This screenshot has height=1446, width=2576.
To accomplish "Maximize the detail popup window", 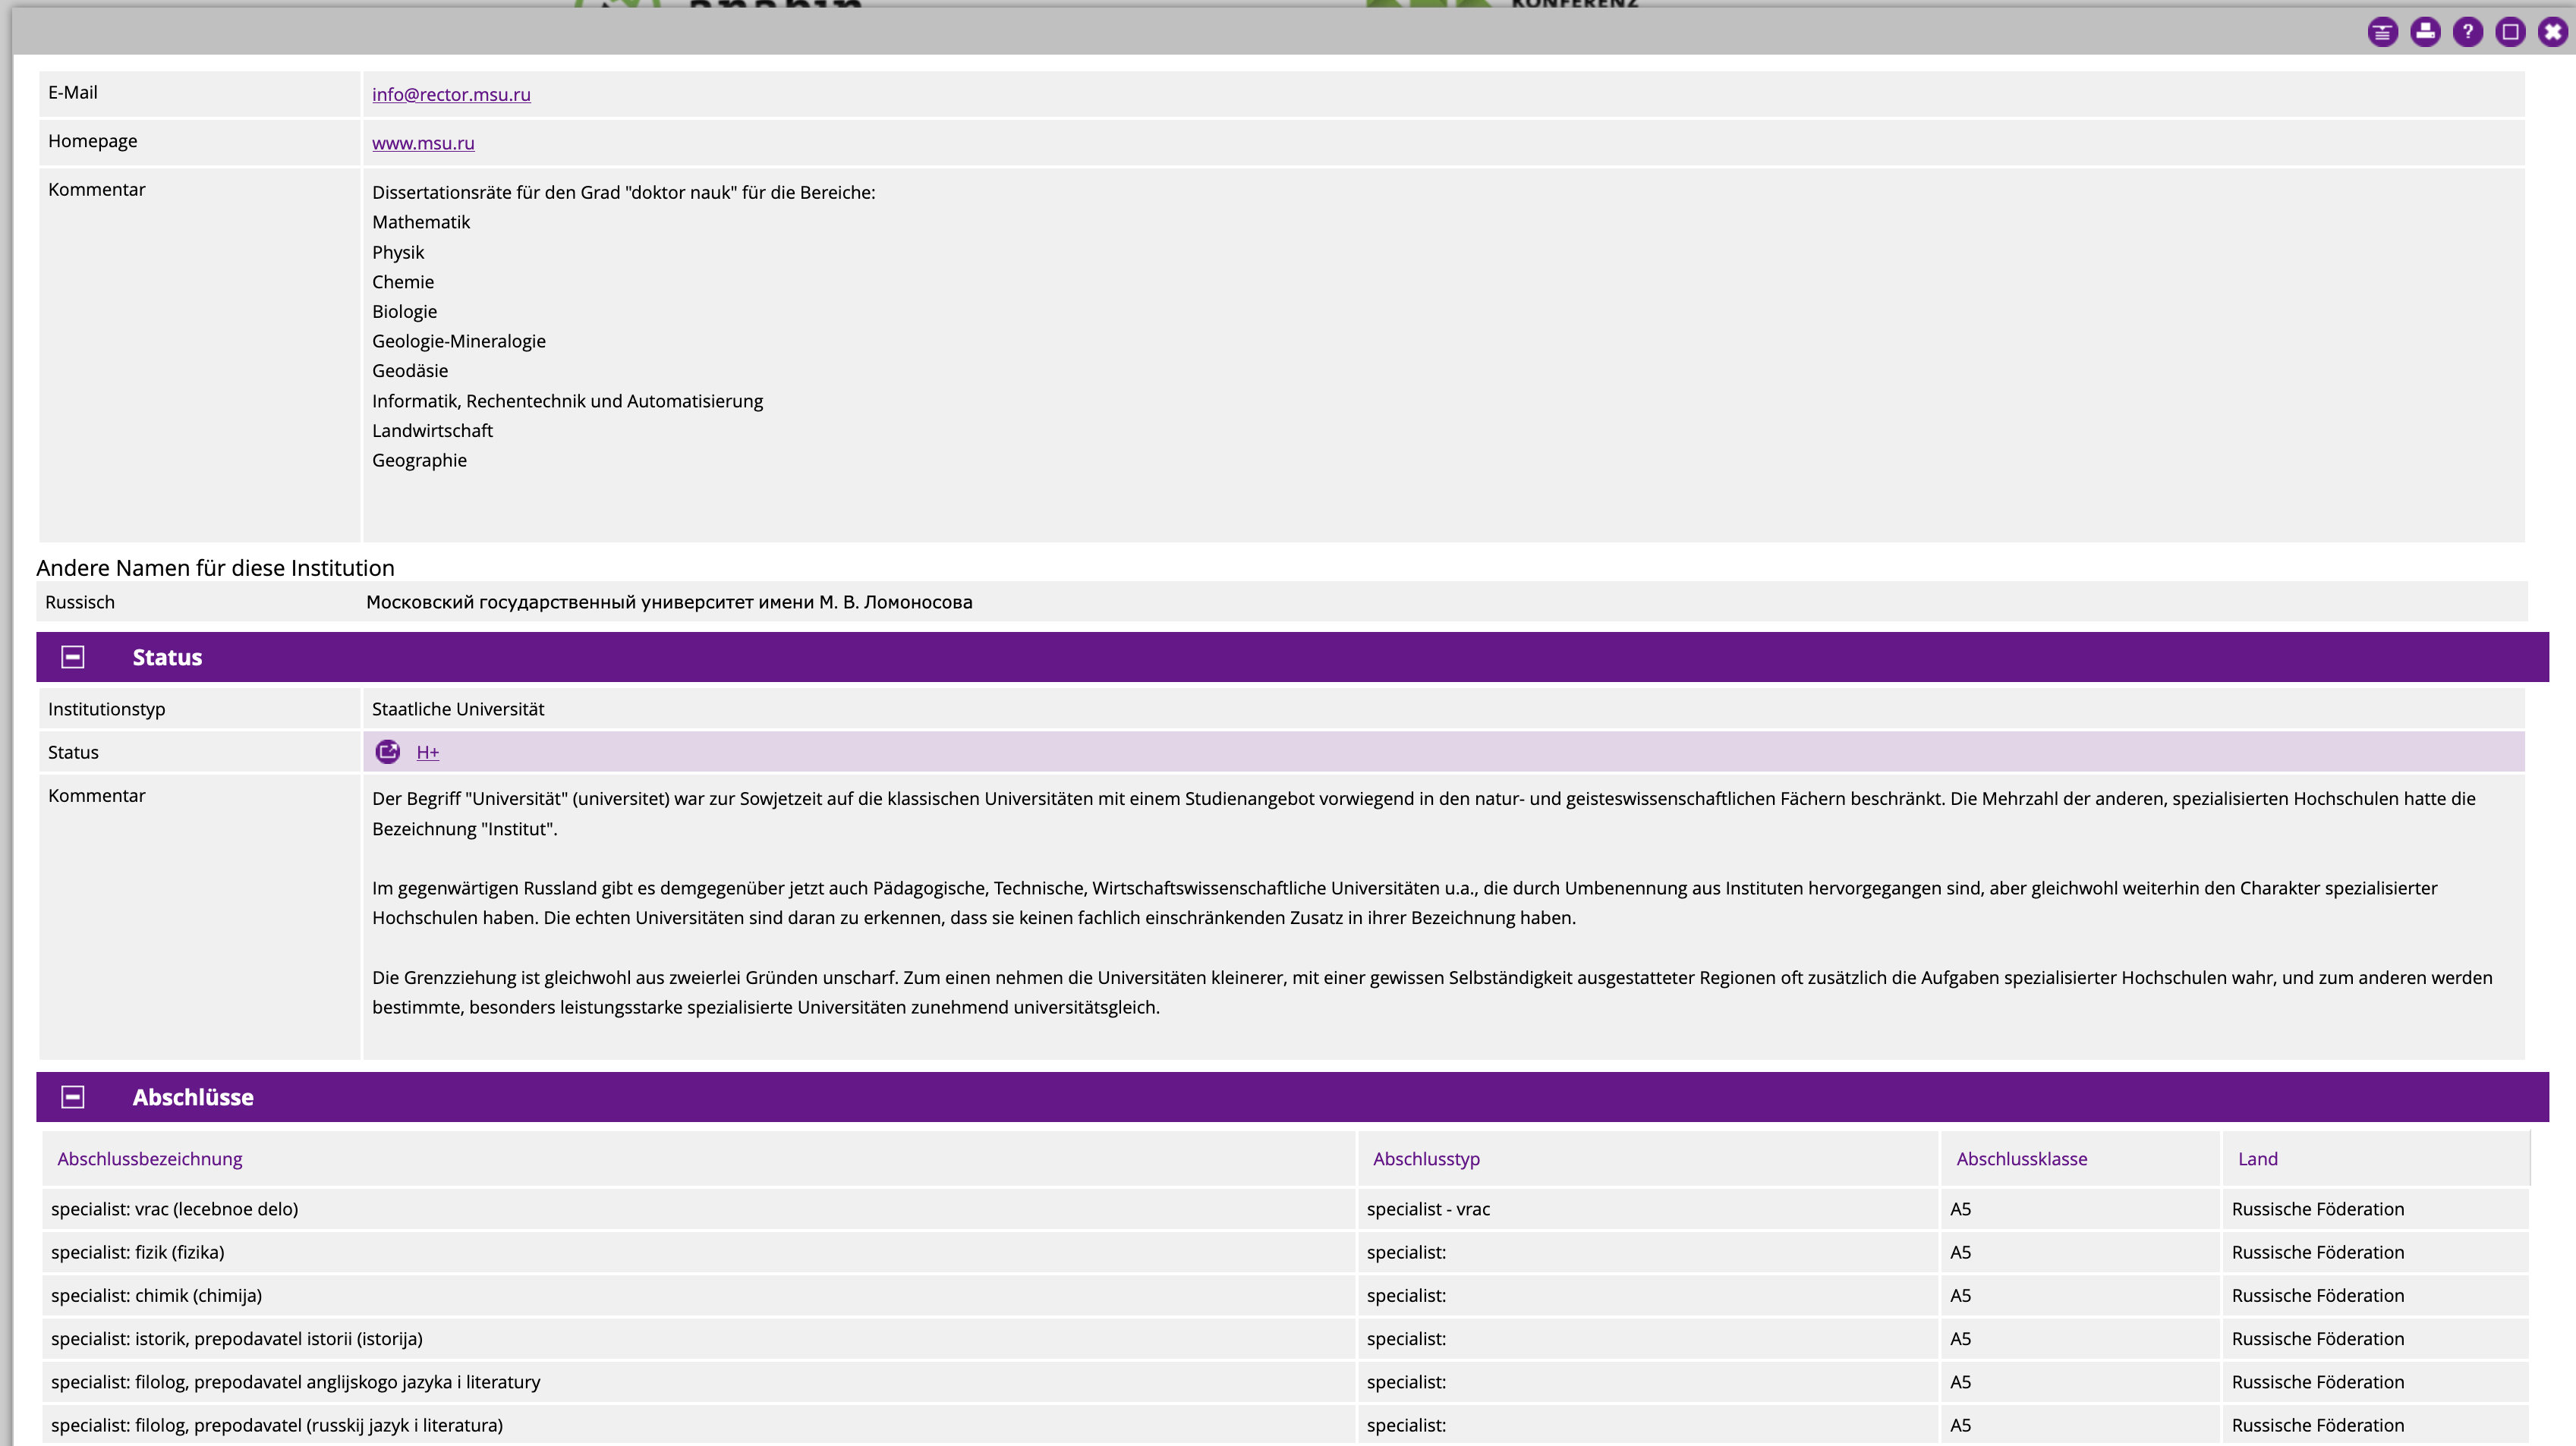I will [2510, 32].
